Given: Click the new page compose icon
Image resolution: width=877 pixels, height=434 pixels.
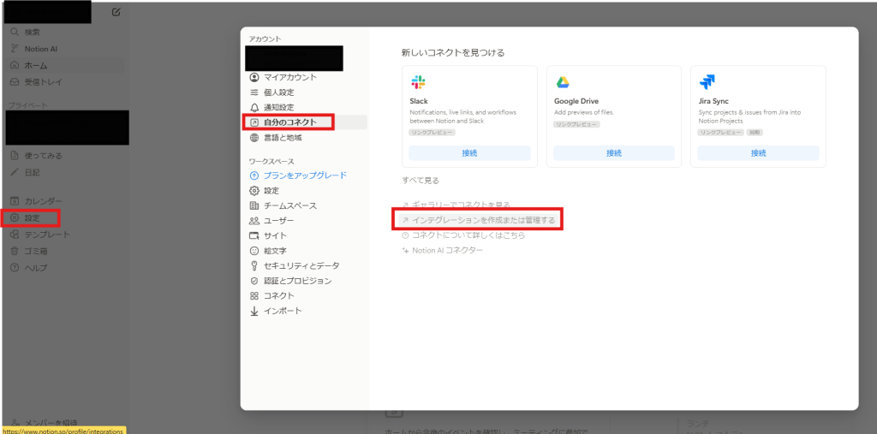Looking at the screenshot, I should [x=116, y=12].
